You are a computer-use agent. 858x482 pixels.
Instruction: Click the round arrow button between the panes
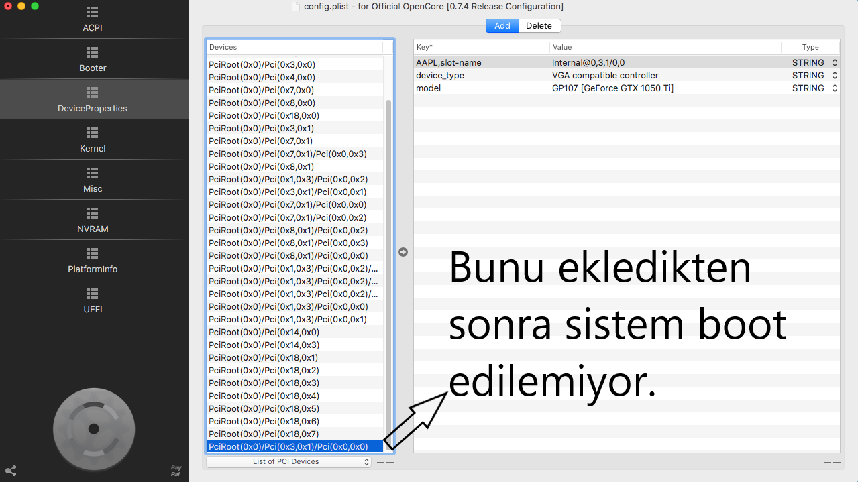click(403, 252)
